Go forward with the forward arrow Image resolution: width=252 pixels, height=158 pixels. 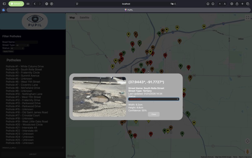tap(40, 4)
